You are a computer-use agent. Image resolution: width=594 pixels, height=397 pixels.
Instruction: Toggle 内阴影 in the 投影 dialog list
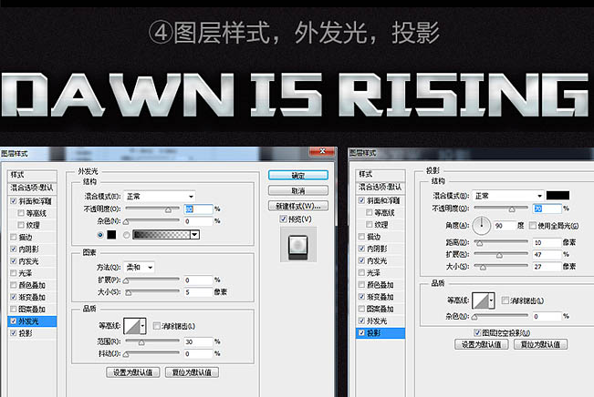pyautogui.click(x=361, y=249)
